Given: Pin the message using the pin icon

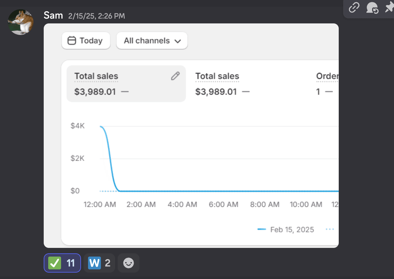Looking at the screenshot, I should (389, 8).
